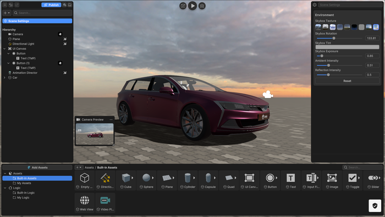The image size is (385, 217).
Task: Select the Directional light asset icon
Action: pos(105,178)
